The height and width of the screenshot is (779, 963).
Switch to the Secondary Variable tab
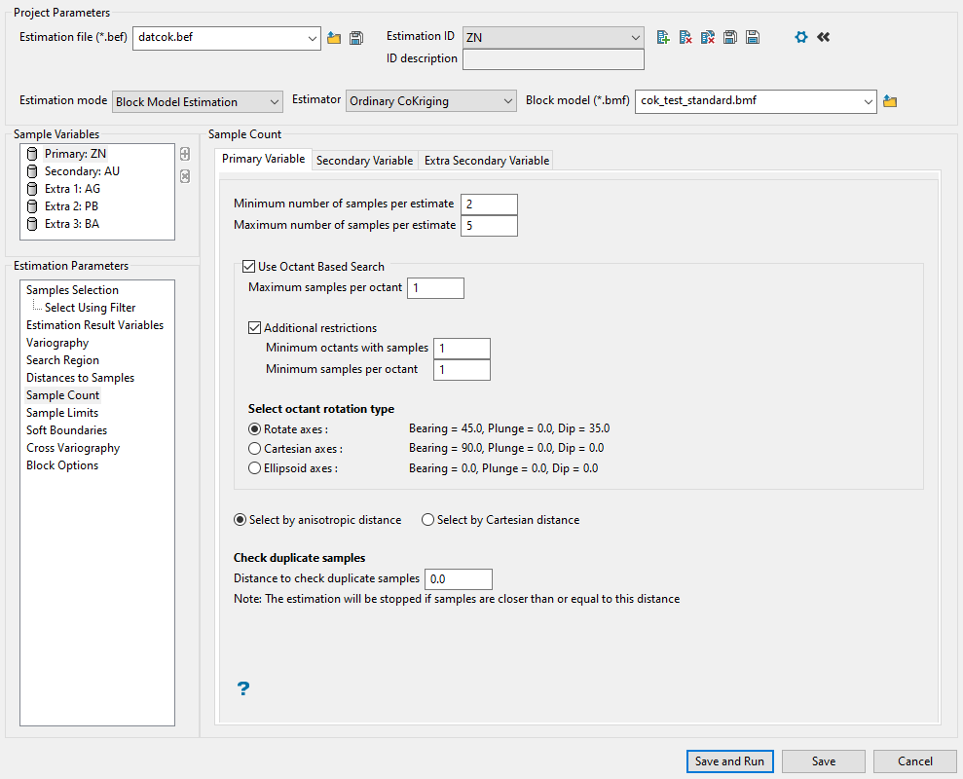pyautogui.click(x=364, y=161)
